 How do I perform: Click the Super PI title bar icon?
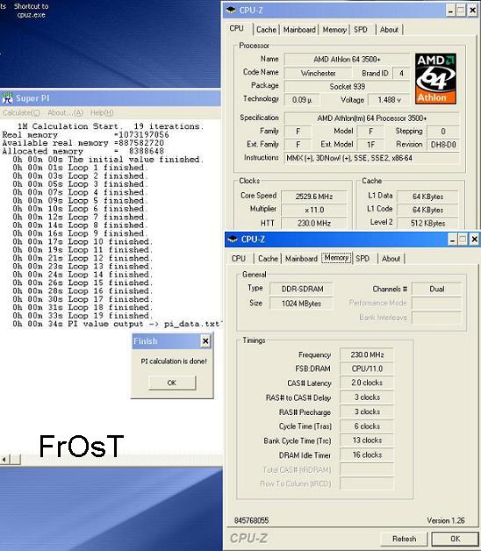pyautogui.click(x=7, y=98)
